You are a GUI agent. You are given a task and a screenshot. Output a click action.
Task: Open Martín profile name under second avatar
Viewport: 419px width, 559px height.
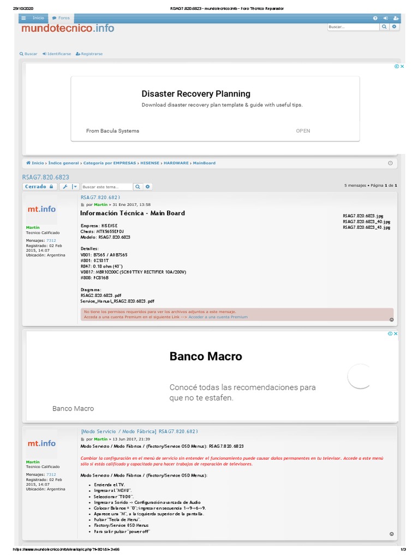click(x=33, y=462)
